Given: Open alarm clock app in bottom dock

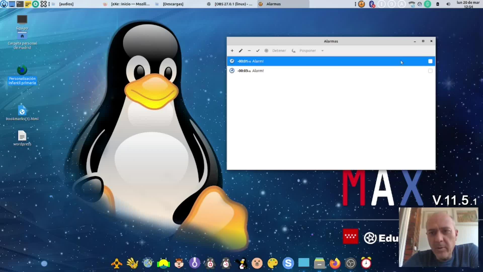Looking at the screenshot, I should click(366, 263).
